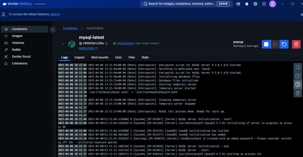Screen dimensions: 303x157
Task: Switch to the Exec tab
Action: click(x=118, y=58)
